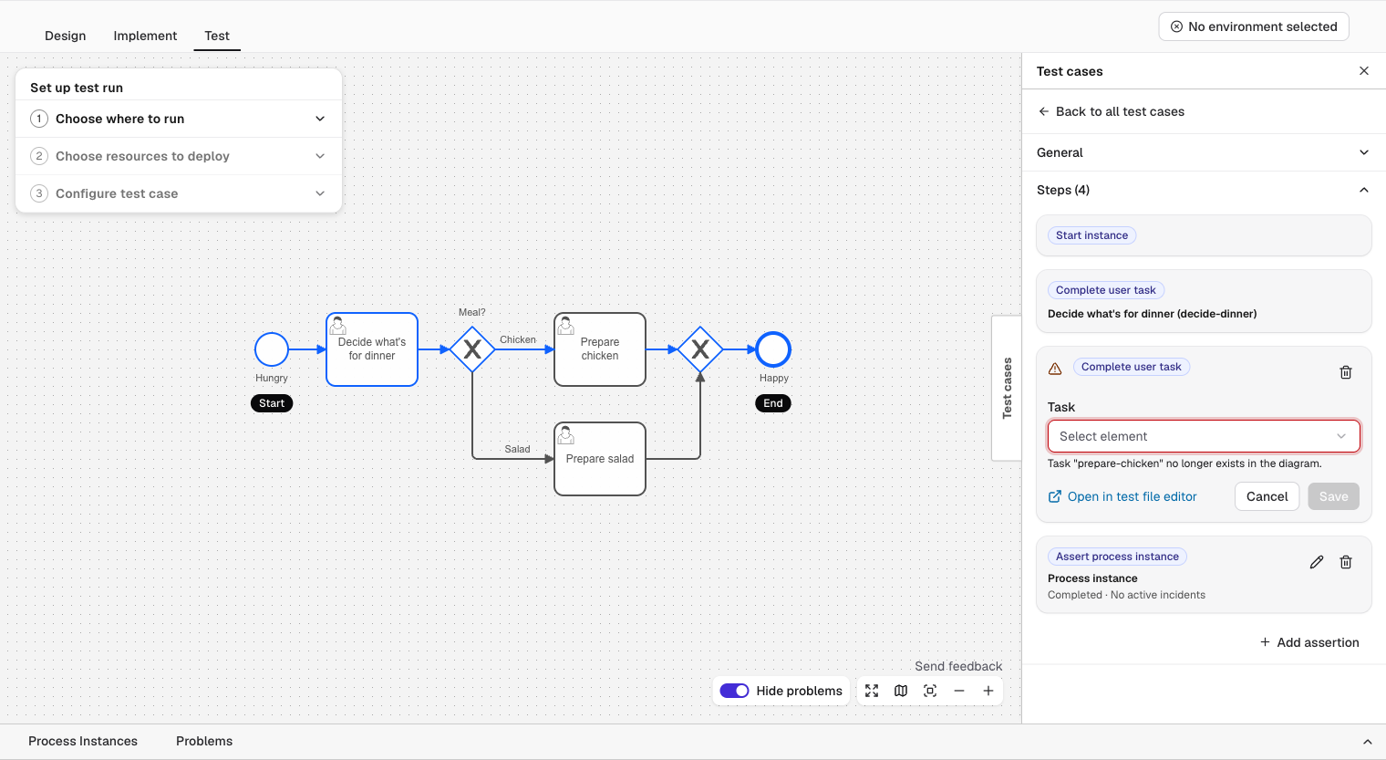Delete the Assert process instance step
1386x760 pixels.
point(1346,562)
